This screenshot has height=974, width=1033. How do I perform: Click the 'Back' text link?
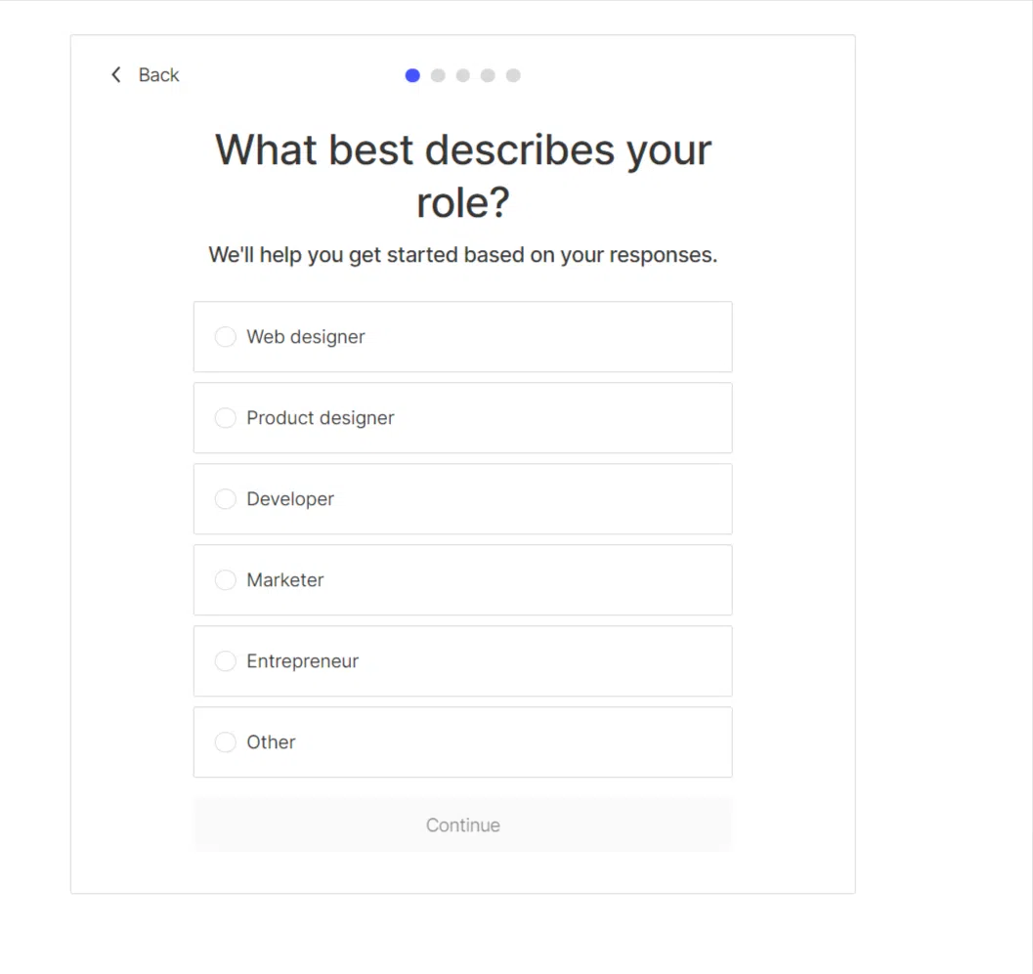158,75
